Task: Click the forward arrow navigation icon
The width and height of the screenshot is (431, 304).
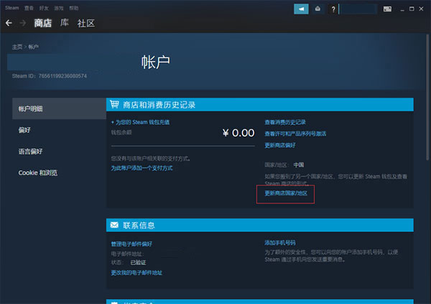Action: coord(23,23)
